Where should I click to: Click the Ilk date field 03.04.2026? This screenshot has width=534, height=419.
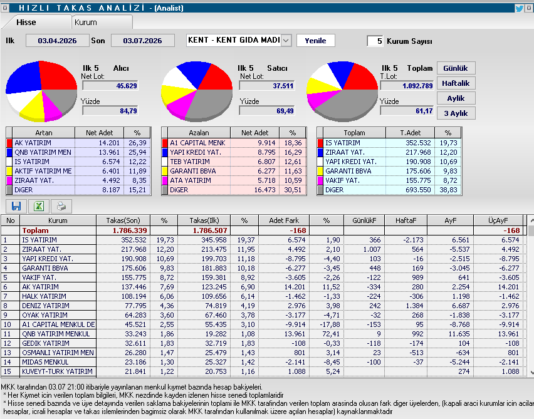click(57, 41)
